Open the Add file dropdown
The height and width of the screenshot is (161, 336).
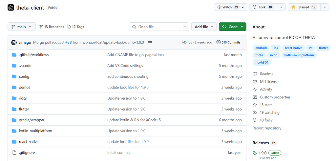(x=204, y=27)
